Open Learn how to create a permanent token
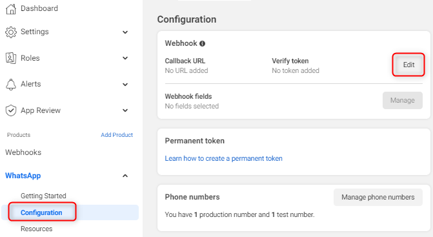This screenshot has height=237, width=433. 224,159
